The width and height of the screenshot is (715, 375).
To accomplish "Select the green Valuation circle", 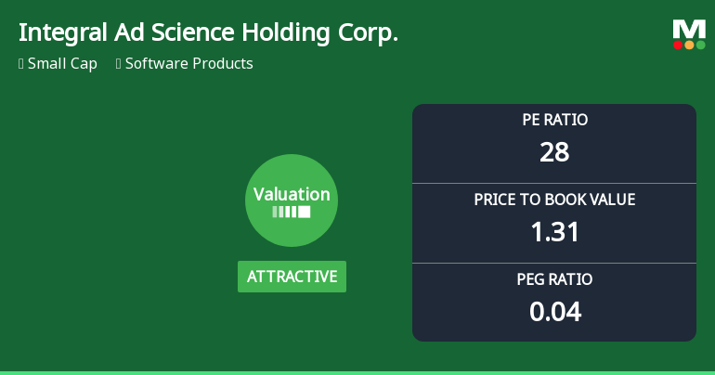I will click(x=292, y=200).
